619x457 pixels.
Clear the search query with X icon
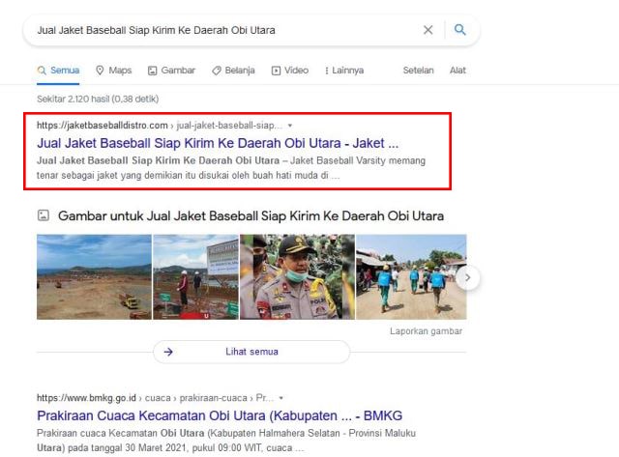coord(427,30)
